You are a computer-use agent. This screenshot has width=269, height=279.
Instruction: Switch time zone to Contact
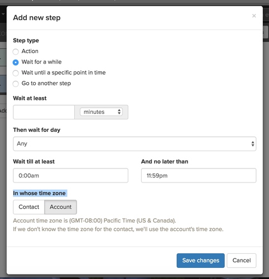click(x=29, y=207)
